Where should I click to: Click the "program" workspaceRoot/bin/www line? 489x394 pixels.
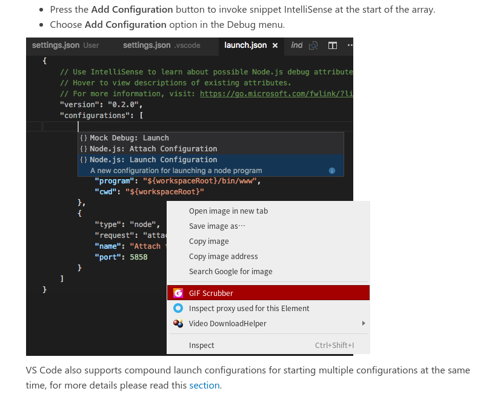[x=178, y=181]
